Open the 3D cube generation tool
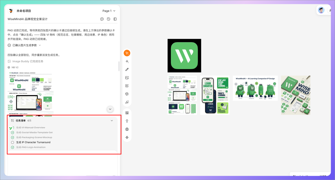 (127, 94)
